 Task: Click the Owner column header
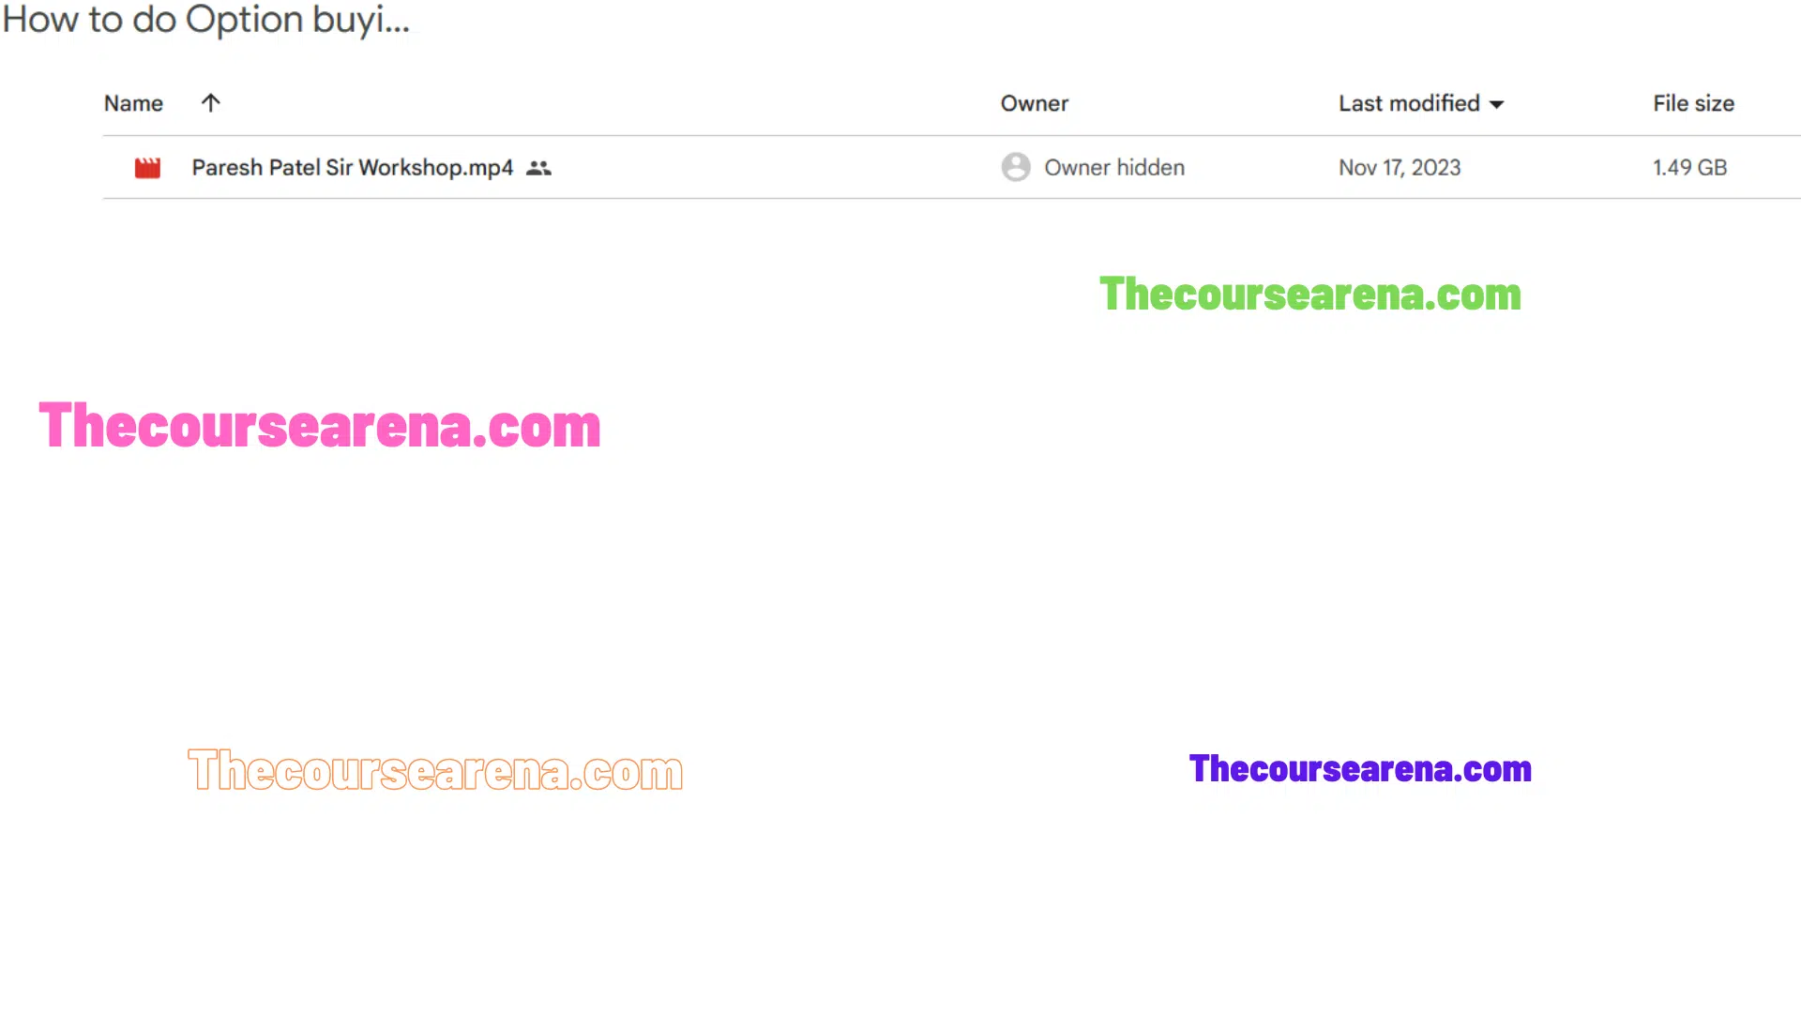[1036, 104]
